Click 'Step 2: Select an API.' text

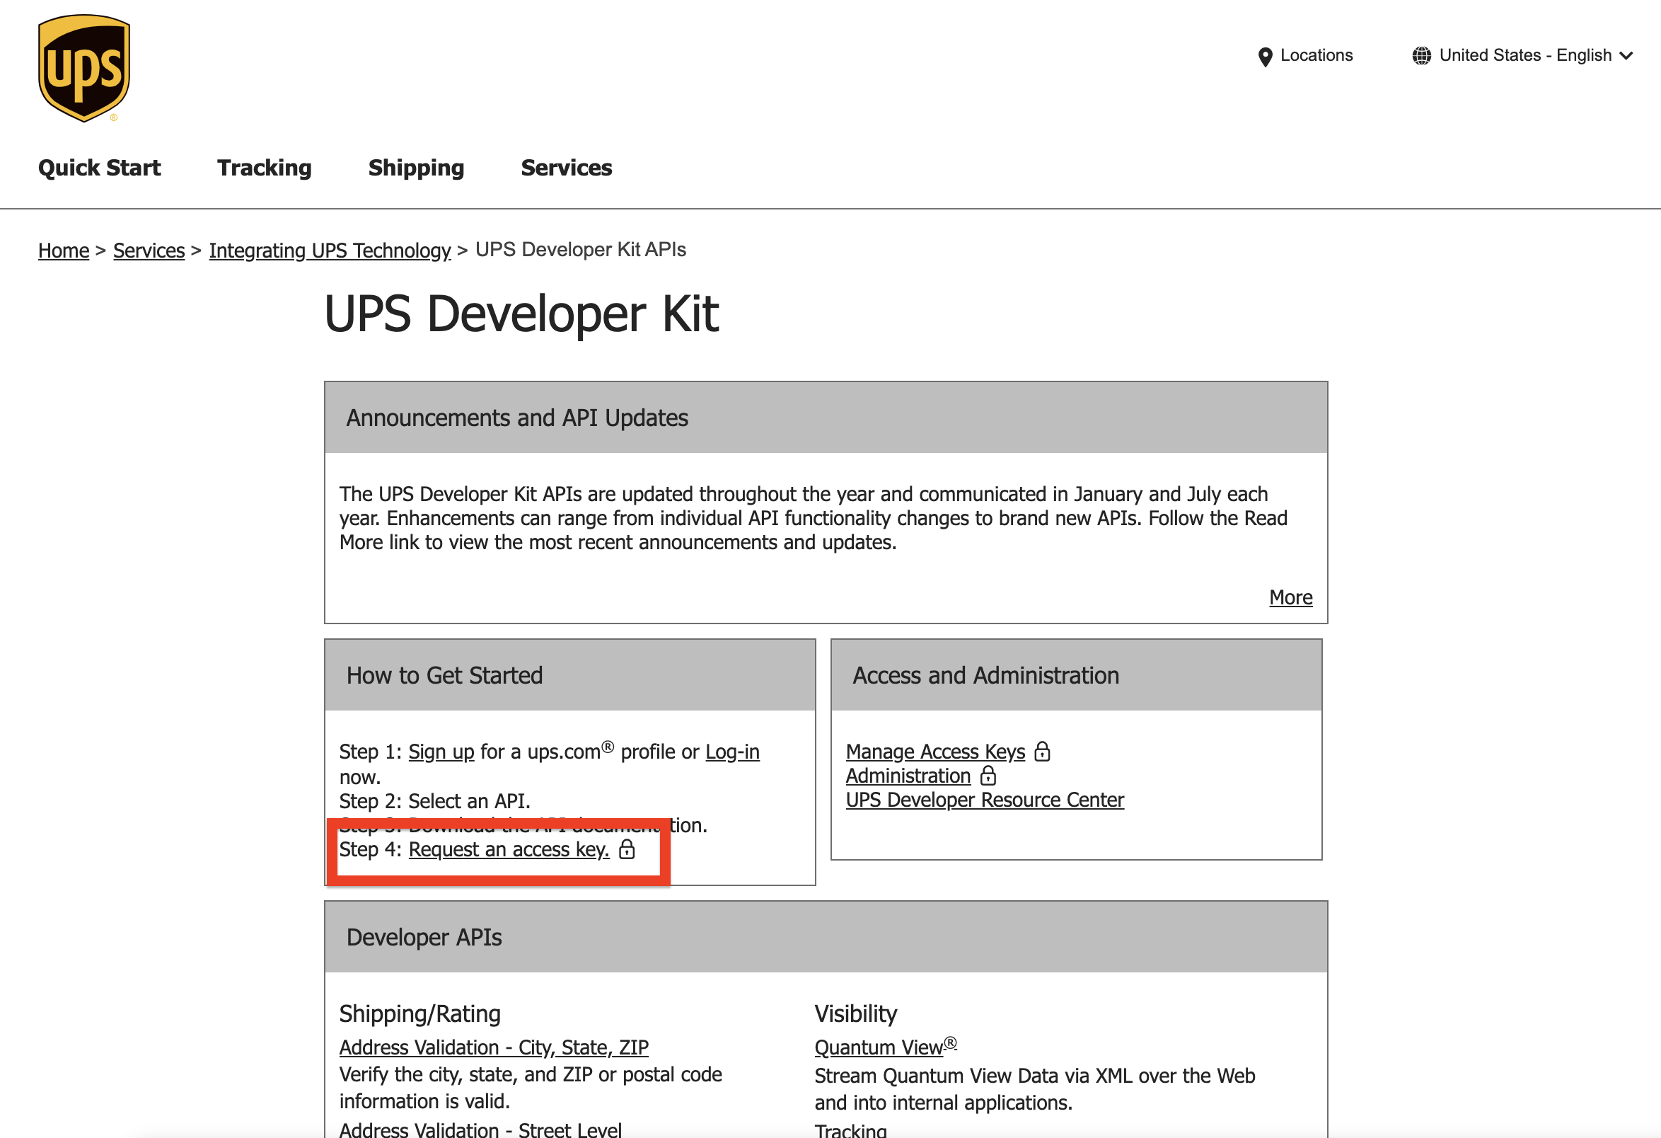click(x=434, y=801)
